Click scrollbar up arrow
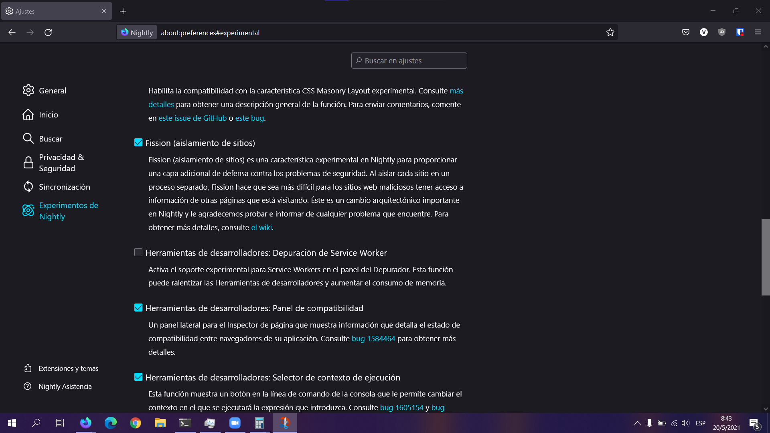This screenshot has width=770, height=433. tap(766, 47)
